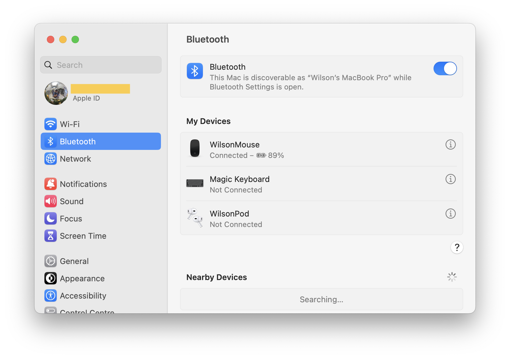Screen dimensions: 510x359
Task: Click the Searching... nearby devices row
Action: coord(322,299)
